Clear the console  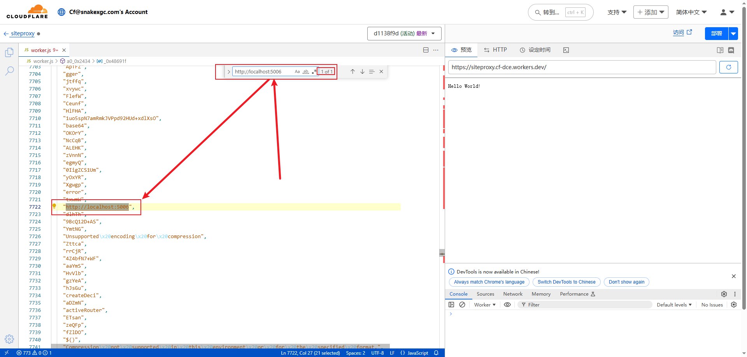point(462,305)
